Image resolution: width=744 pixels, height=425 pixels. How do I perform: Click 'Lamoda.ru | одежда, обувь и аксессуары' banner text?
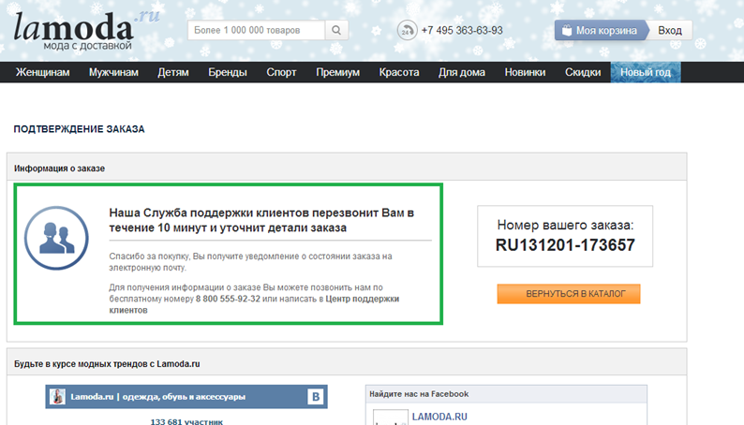coord(158,397)
